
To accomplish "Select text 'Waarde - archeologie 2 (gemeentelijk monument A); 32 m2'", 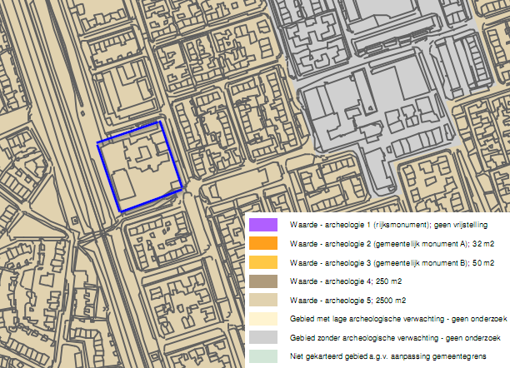I will point(392,244).
